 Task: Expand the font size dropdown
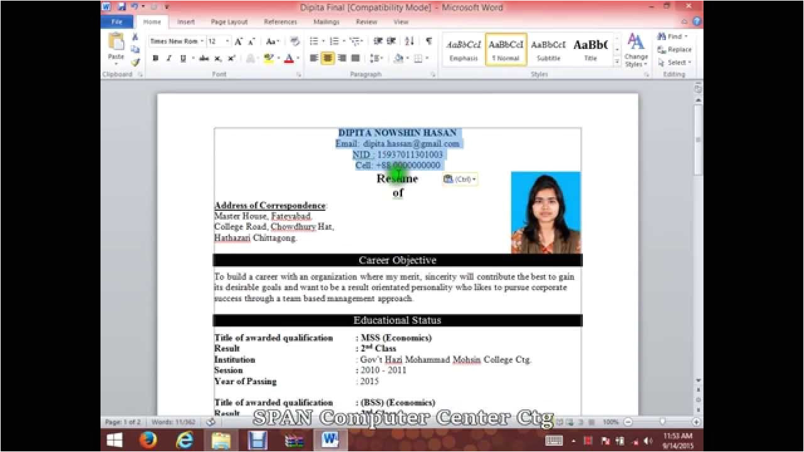coord(227,41)
